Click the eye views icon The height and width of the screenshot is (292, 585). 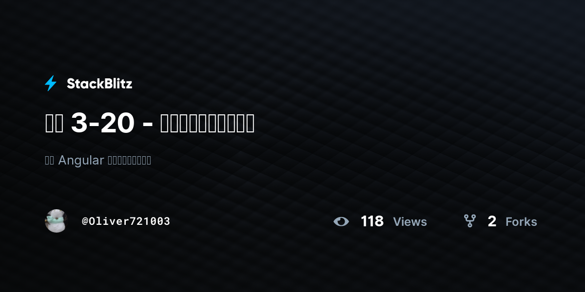(341, 222)
